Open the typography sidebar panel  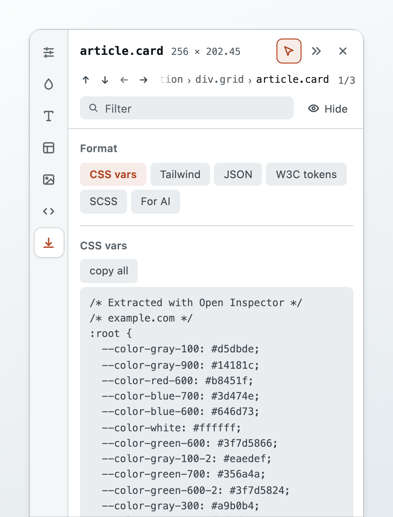tap(49, 116)
